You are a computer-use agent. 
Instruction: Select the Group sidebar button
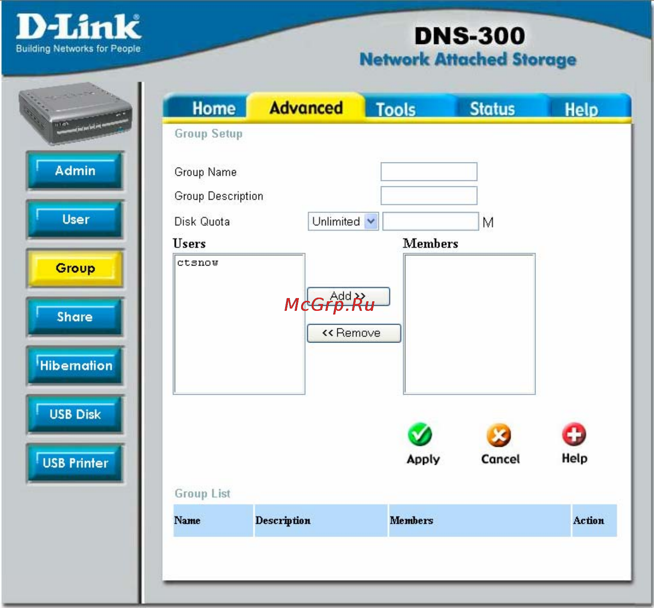(x=76, y=268)
